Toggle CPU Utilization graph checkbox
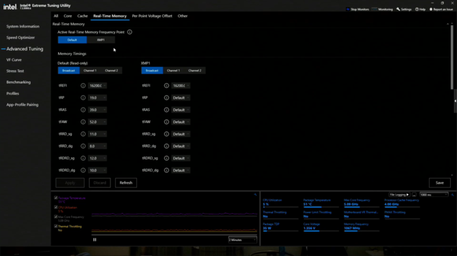The image size is (457, 256). (x=56, y=208)
